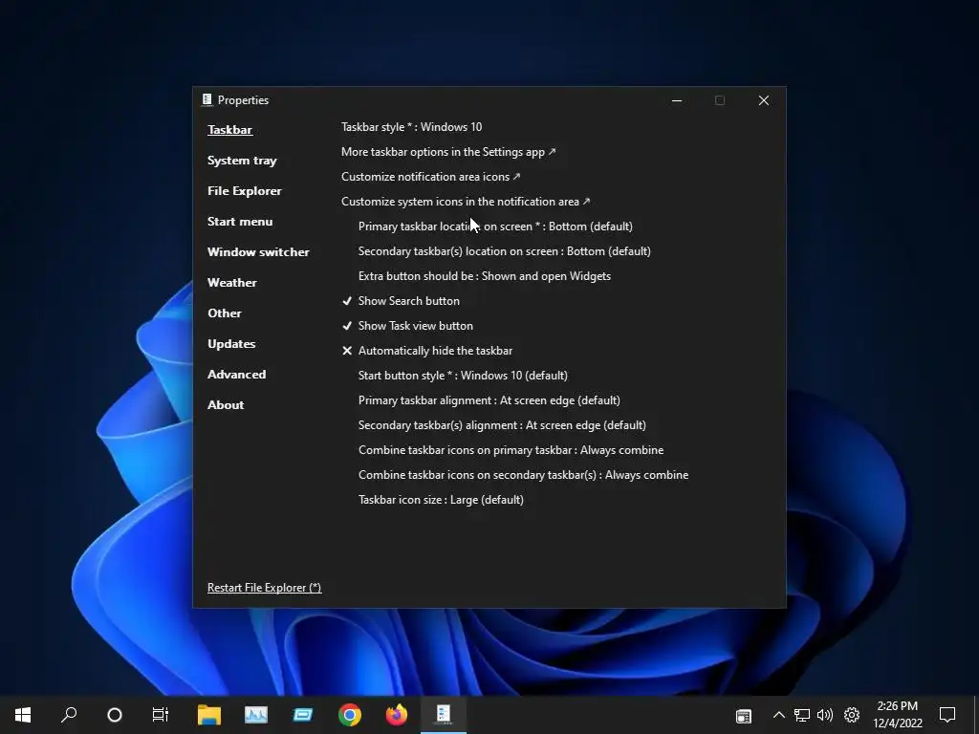Open the clock showing 2:26 PM
The height and width of the screenshot is (734, 979).
[x=897, y=715]
